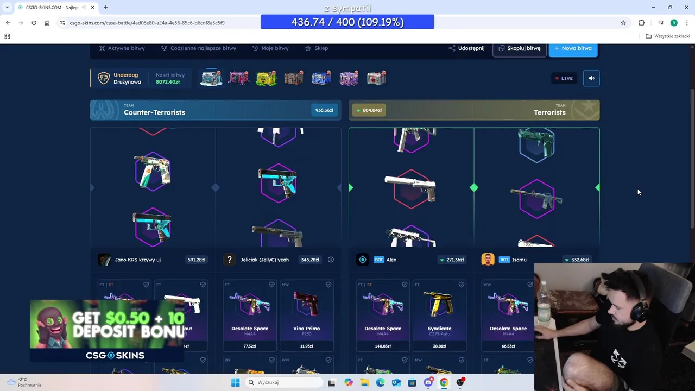Click Jeliciak (JellyC) yeah question-mark avatar

[x=230, y=260]
